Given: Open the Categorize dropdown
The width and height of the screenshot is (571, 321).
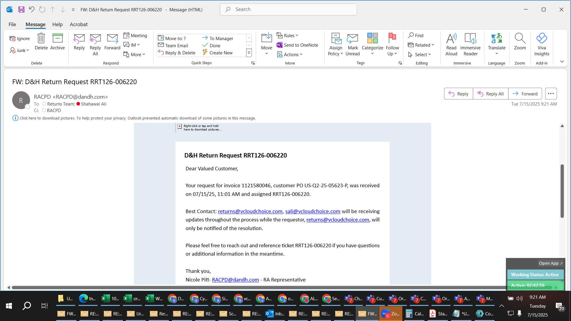Looking at the screenshot, I should [372, 45].
